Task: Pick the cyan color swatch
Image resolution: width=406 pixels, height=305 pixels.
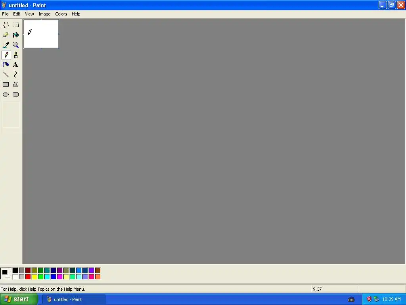Action: click(x=47, y=277)
